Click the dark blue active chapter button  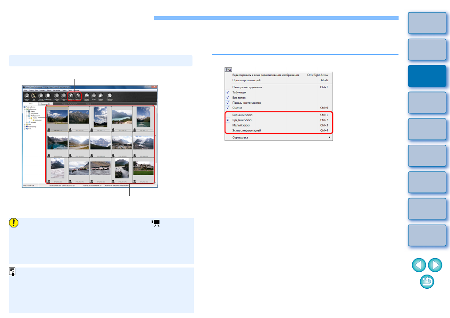click(427, 76)
